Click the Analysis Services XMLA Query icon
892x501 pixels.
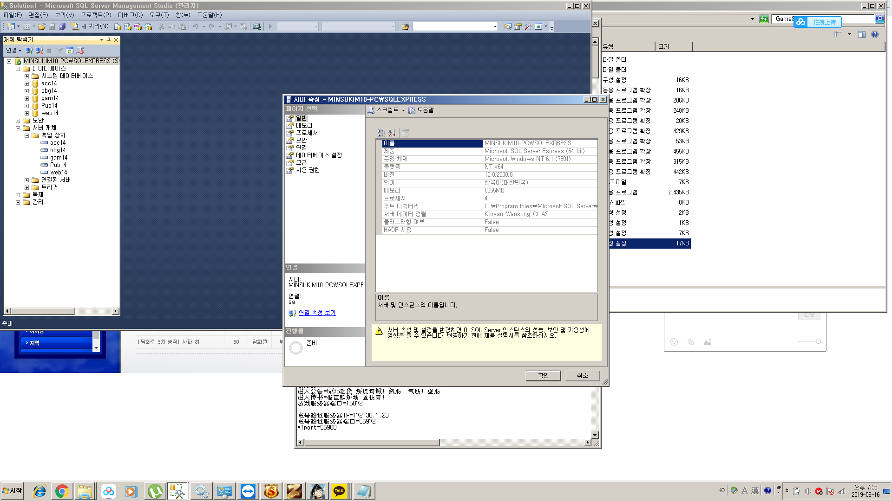click(x=148, y=26)
